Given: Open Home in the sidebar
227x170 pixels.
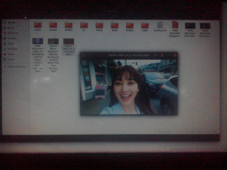Looking at the screenshot, I should coord(11,28).
